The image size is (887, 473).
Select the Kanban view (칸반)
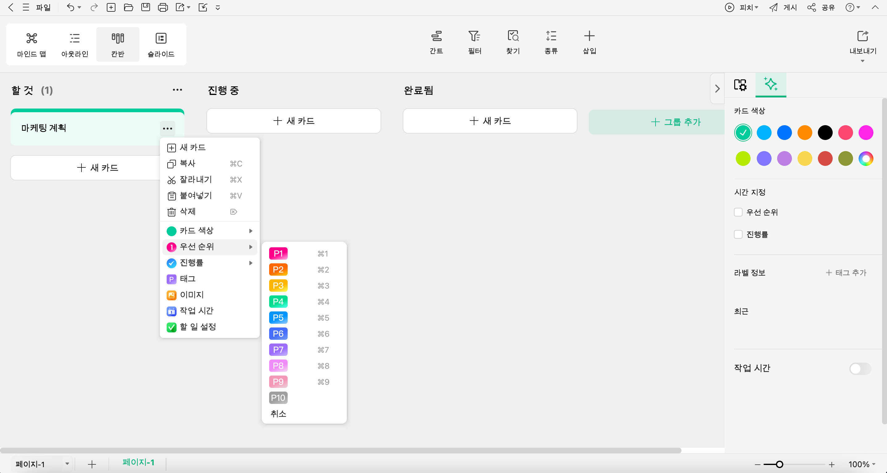click(118, 44)
